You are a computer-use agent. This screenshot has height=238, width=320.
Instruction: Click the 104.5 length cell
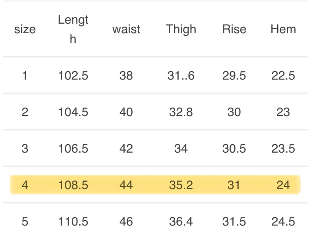(x=73, y=112)
